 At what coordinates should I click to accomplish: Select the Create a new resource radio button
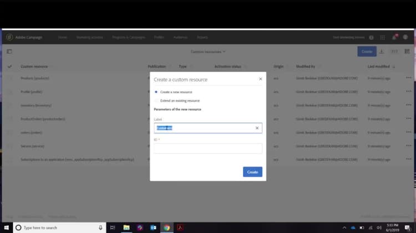coord(156,92)
